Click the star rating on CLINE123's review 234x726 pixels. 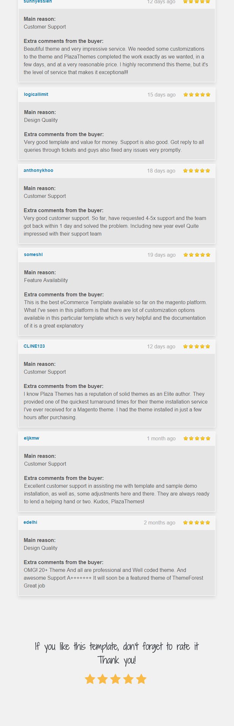[x=197, y=347]
